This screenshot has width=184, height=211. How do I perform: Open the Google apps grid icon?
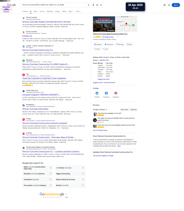pyautogui.click(x=169, y=5)
